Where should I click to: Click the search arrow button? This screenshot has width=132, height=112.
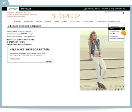point(124,13)
